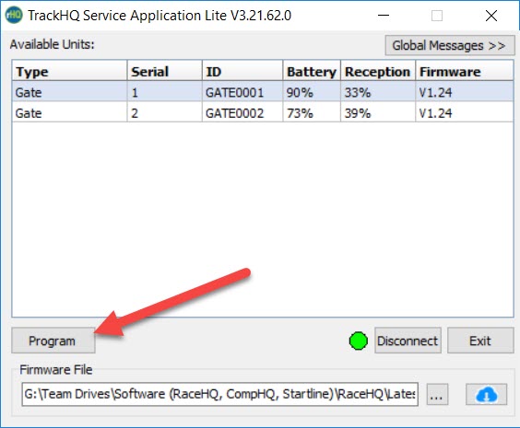
Task: Sort by the Serial column header
Action: [x=164, y=71]
